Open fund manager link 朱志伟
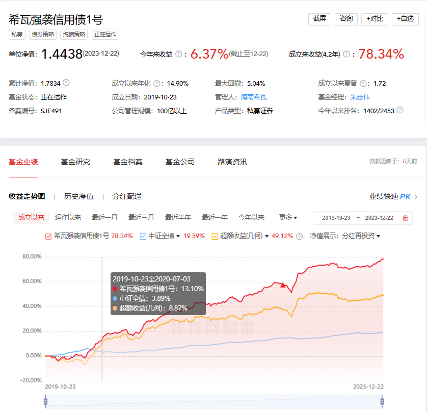The height and width of the screenshot is (413, 427). tap(360, 97)
